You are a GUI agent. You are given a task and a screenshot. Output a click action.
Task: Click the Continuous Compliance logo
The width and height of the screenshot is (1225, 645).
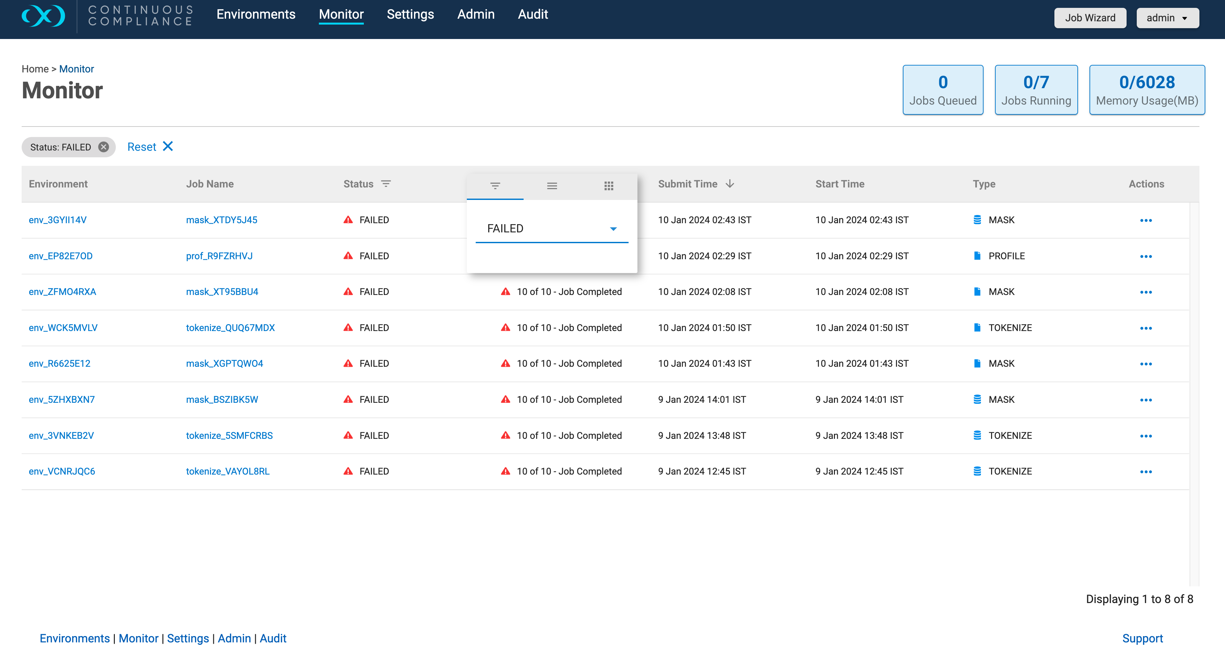coord(108,16)
